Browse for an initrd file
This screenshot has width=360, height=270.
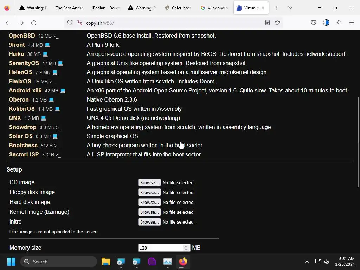pos(149,222)
